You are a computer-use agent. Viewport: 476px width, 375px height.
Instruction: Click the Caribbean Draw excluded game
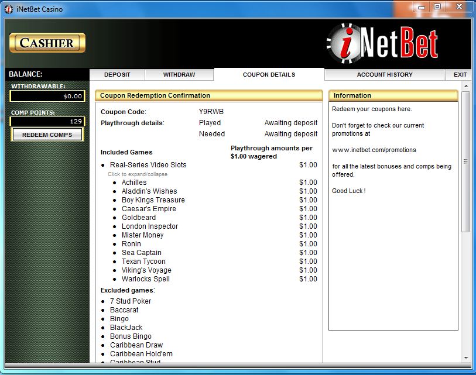click(x=136, y=345)
